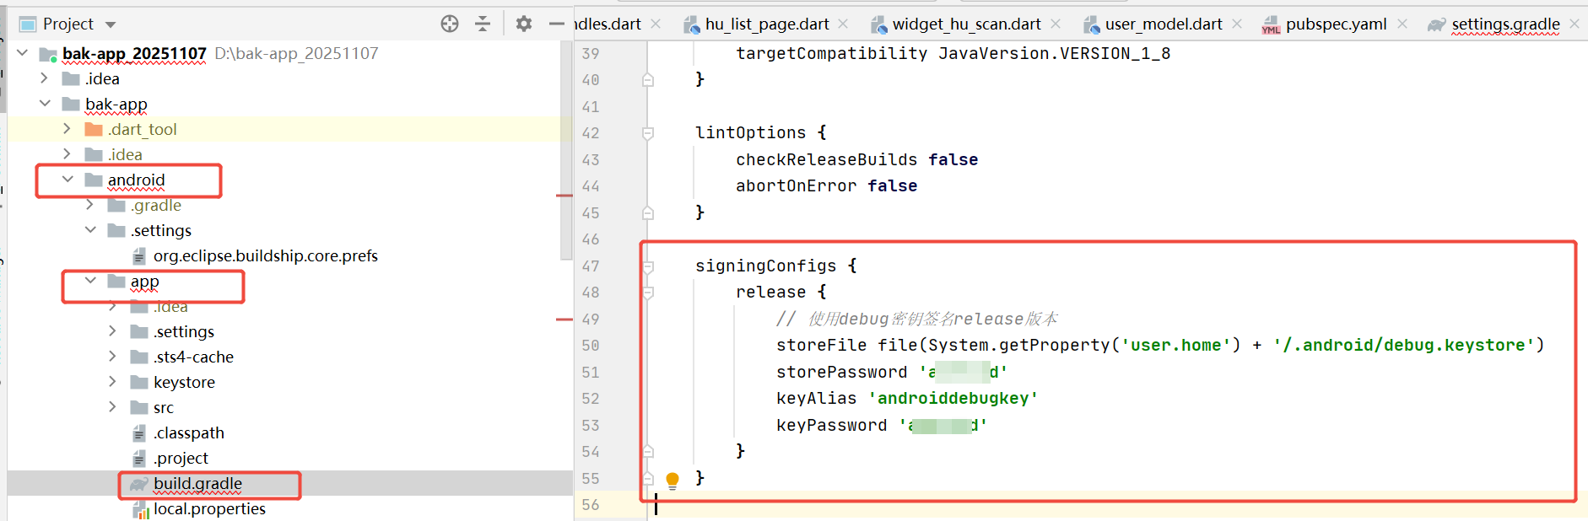Switch to pubspec.yaml tab
The image size is (1588, 521).
[x=1337, y=24]
